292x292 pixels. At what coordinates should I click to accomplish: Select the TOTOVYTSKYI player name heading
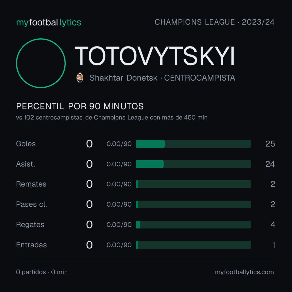[154, 56]
